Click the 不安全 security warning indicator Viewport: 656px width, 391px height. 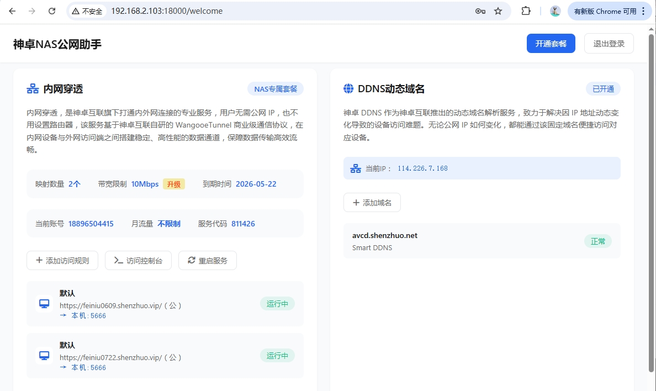point(87,11)
